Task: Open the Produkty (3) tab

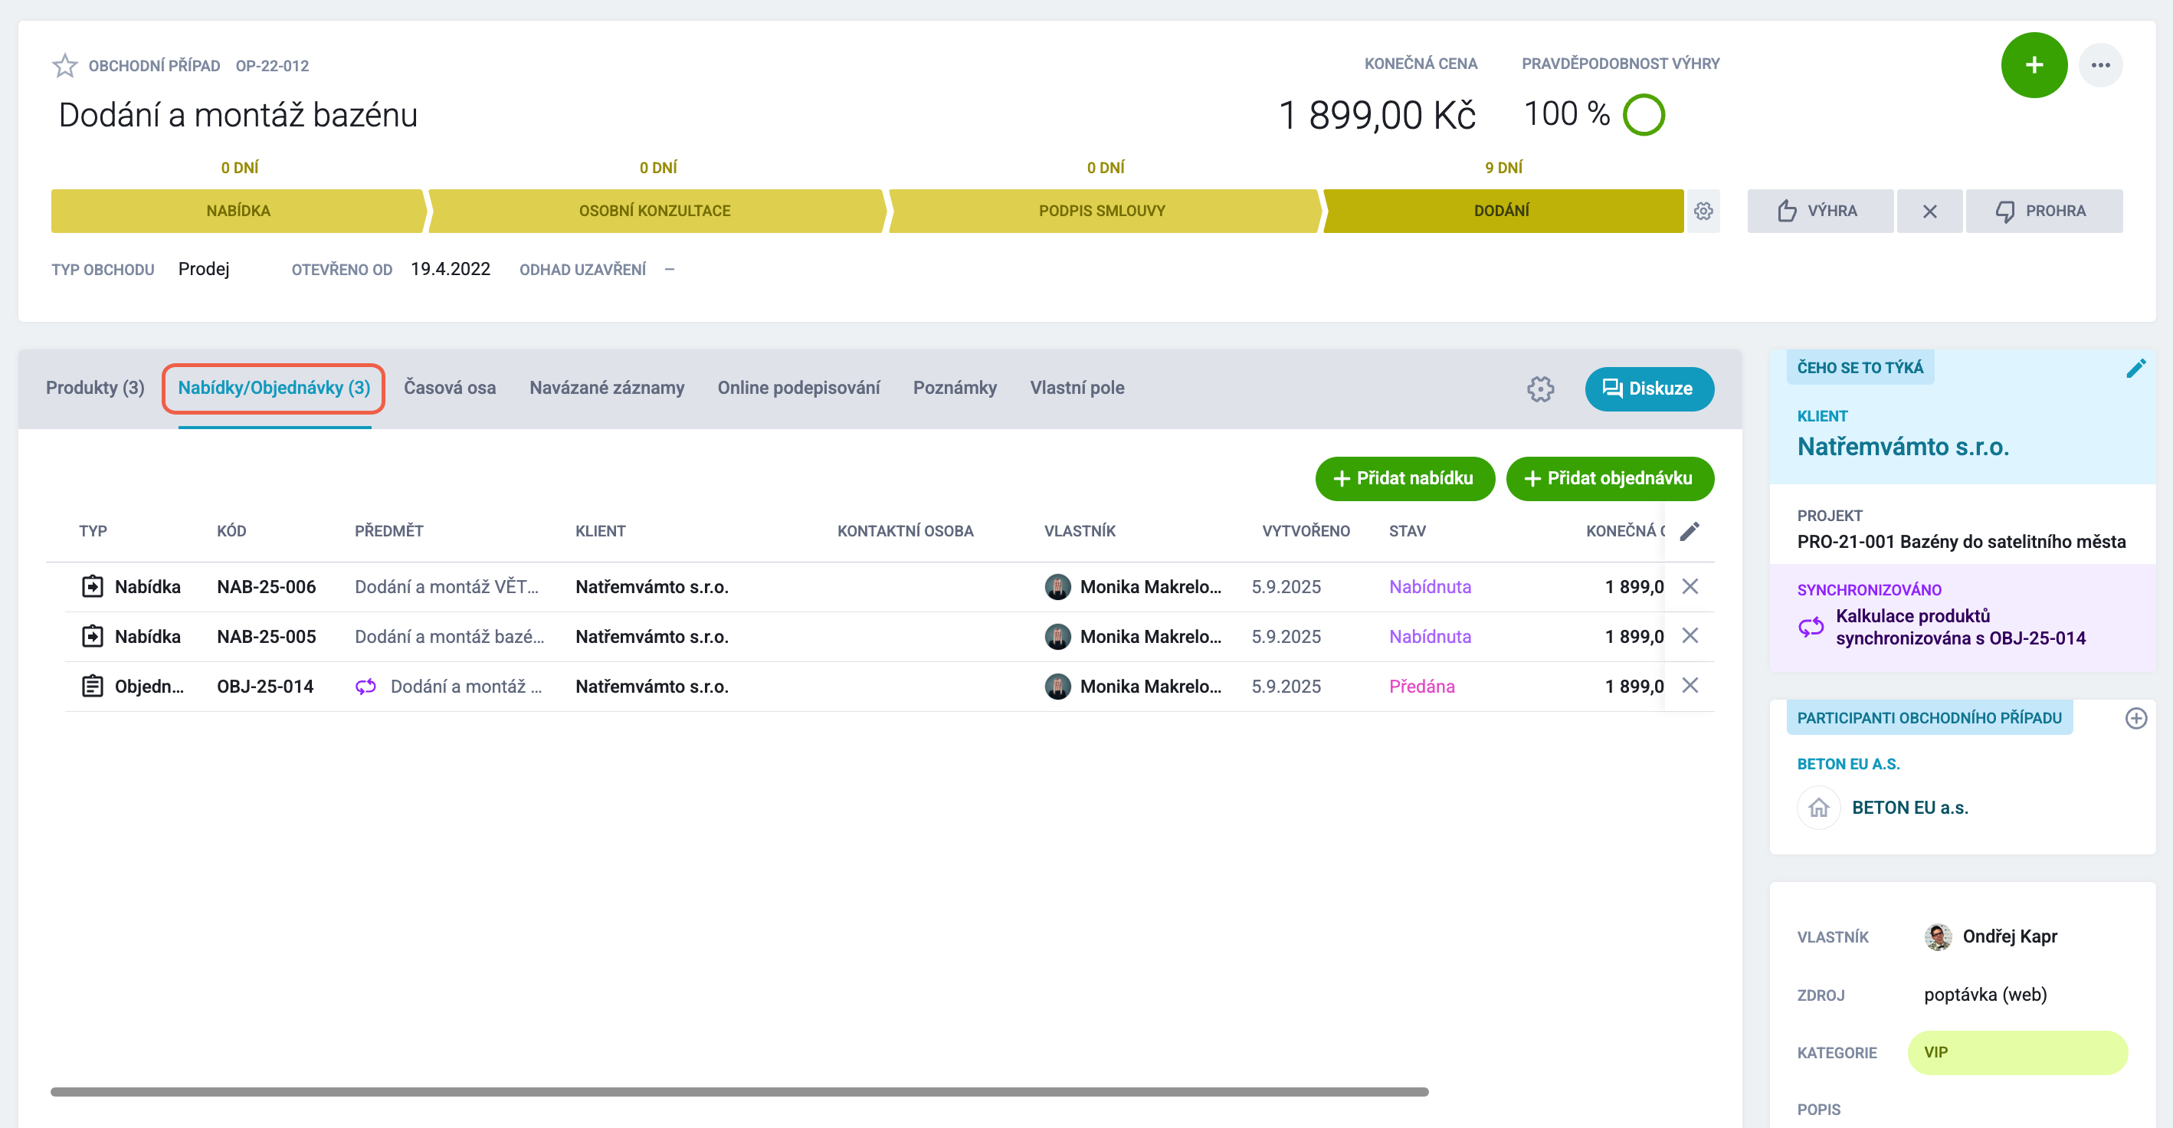Action: [95, 388]
